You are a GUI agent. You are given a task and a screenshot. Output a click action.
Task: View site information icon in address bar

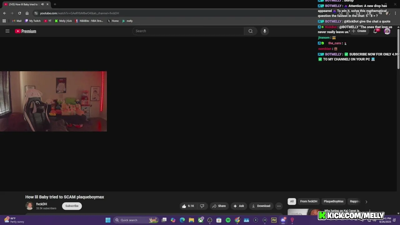tap(36, 13)
